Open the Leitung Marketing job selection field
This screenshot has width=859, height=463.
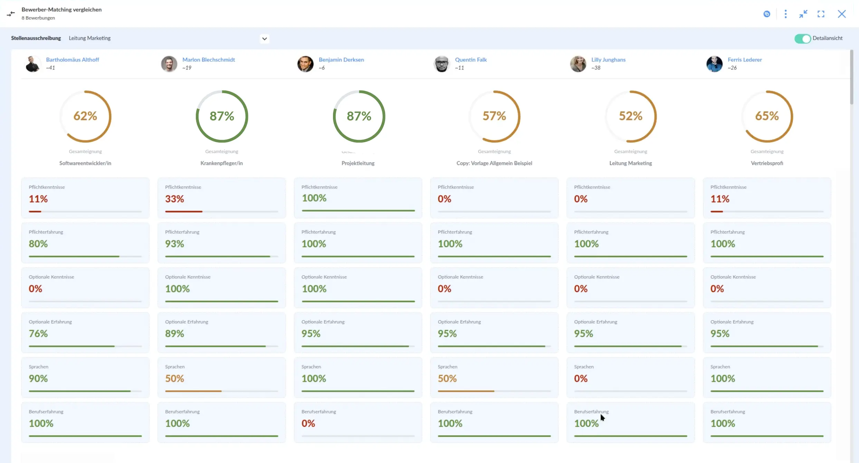click(x=168, y=38)
